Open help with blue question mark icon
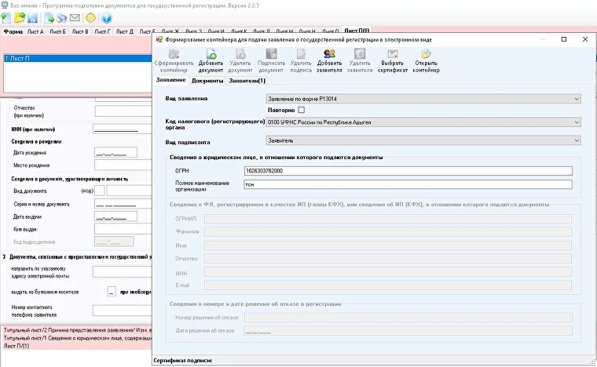 [107, 18]
